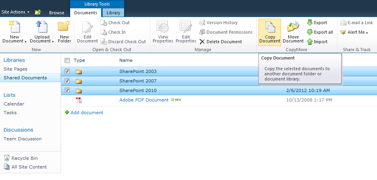Screen dimensions: 377x180
Task: Click the Import button
Action: (317, 42)
